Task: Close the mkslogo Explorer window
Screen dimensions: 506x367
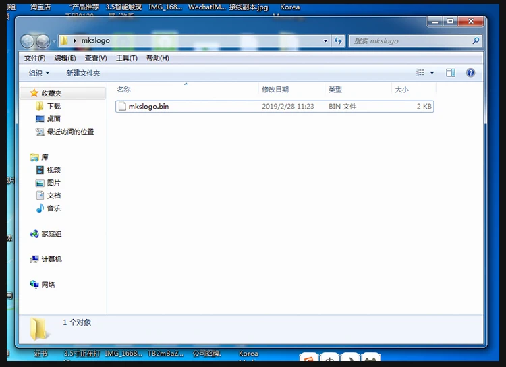Action: point(471,22)
